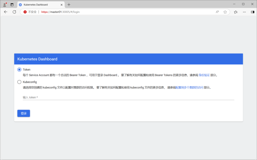The height and width of the screenshot is (160, 257).
Task: Minimize the browser window
Action: point(234,4)
